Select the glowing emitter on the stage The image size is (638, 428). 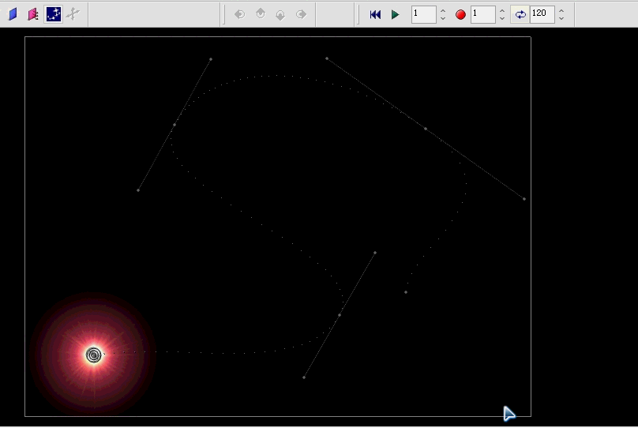pyautogui.click(x=94, y=355)
